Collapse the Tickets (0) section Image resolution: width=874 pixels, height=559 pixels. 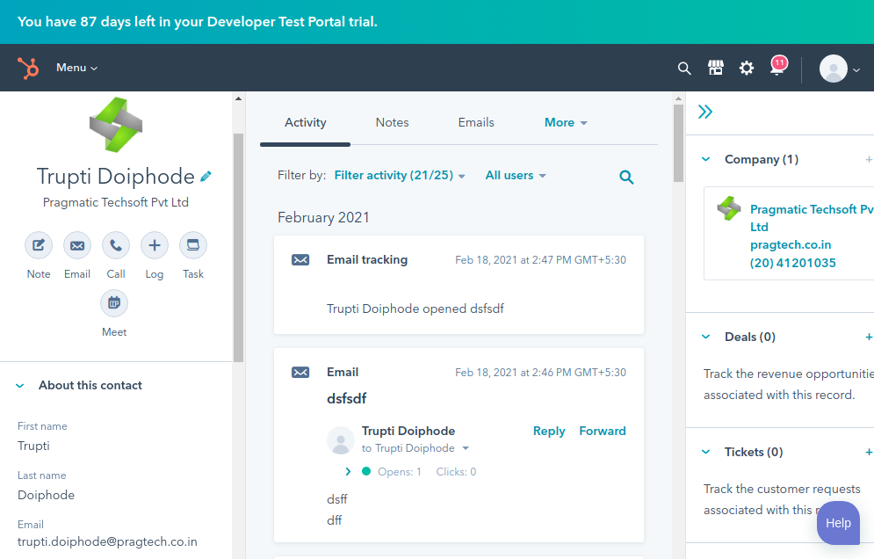point(705,452)
